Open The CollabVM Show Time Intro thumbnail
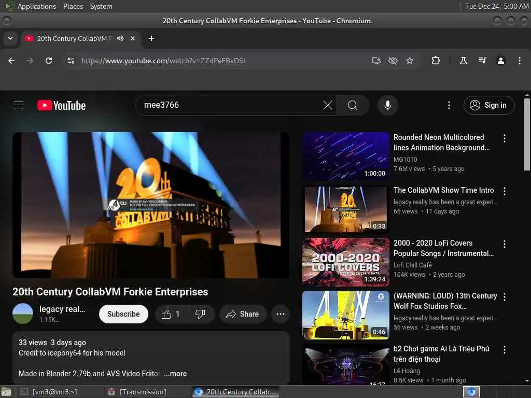The width and height of the screenshot is (531, 398). pyautogui.click(x=346, y=209)
